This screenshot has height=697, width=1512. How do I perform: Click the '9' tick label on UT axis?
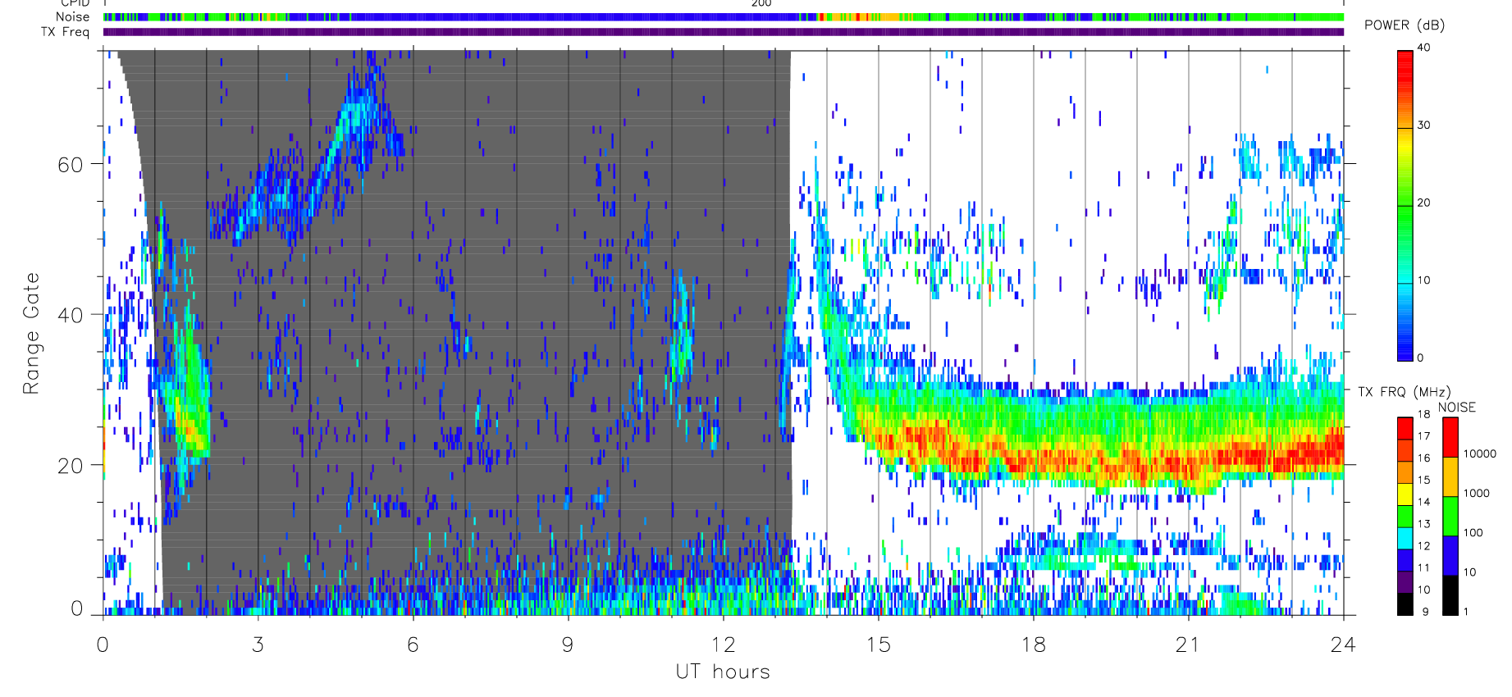pyautogui.click(x=568, y=645)
